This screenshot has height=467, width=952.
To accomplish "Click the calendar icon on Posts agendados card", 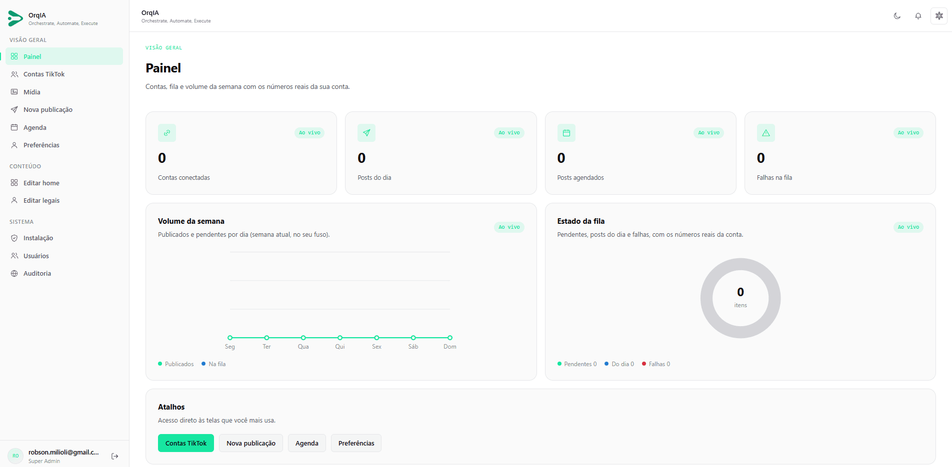I will (566, 133).
